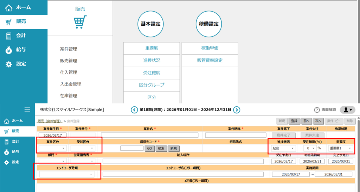
Task: Click the 案件名 text input field
Action: 149,135
